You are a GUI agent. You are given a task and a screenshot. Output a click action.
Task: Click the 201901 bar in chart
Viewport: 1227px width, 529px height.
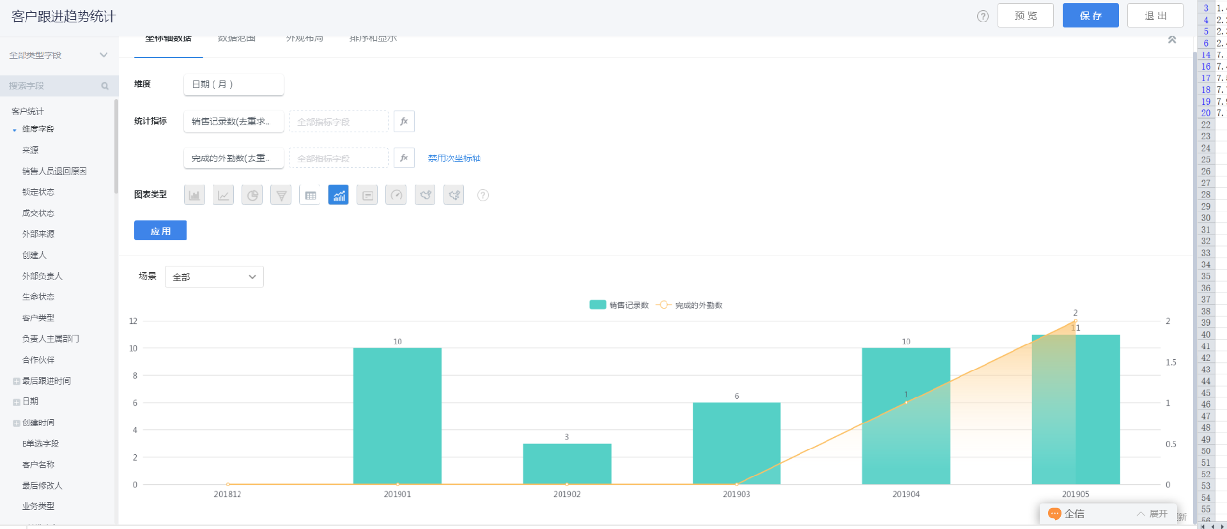pyautogui.click(x=397, y=416)
